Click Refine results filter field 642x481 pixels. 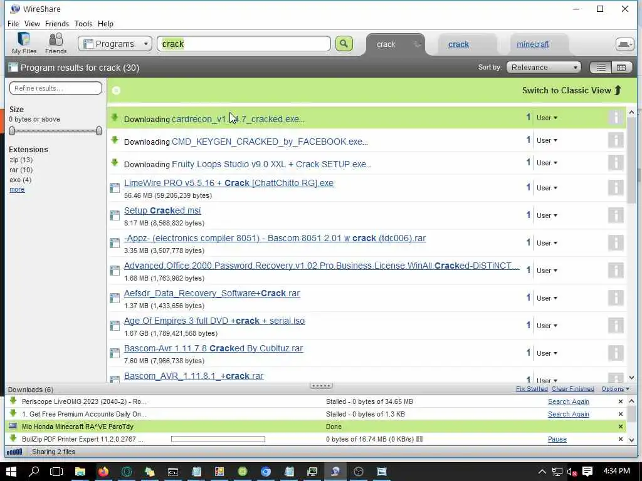(x=56, y=88)
